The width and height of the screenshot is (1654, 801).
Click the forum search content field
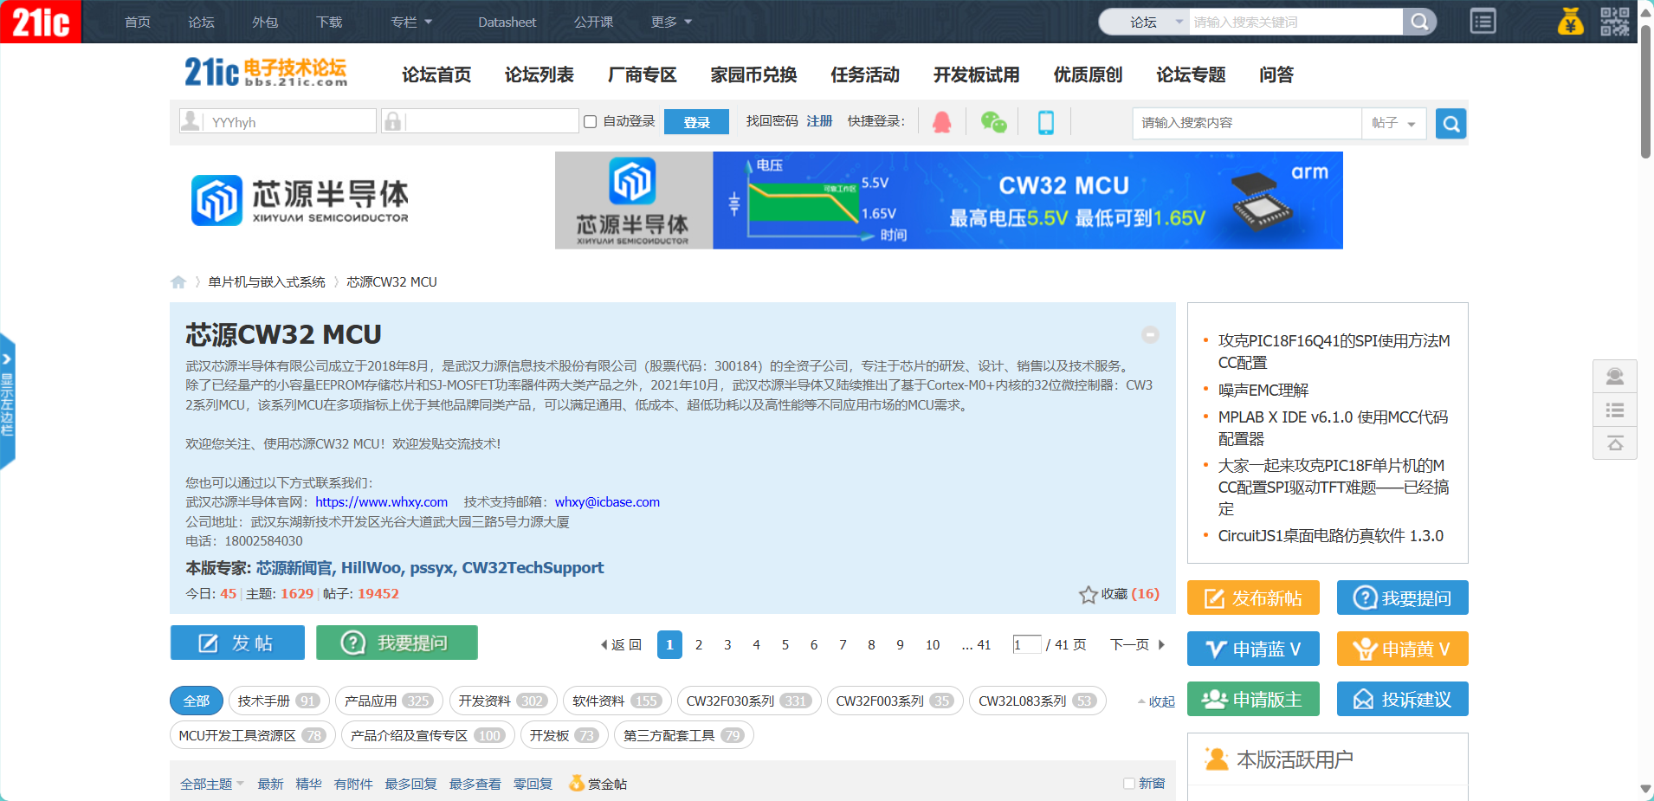click(x=1247, y=124)
